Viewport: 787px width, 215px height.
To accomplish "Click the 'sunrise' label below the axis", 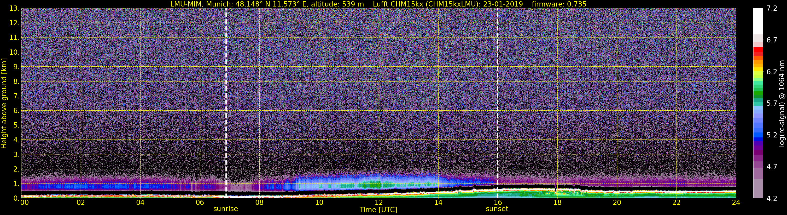I will 225,209.
